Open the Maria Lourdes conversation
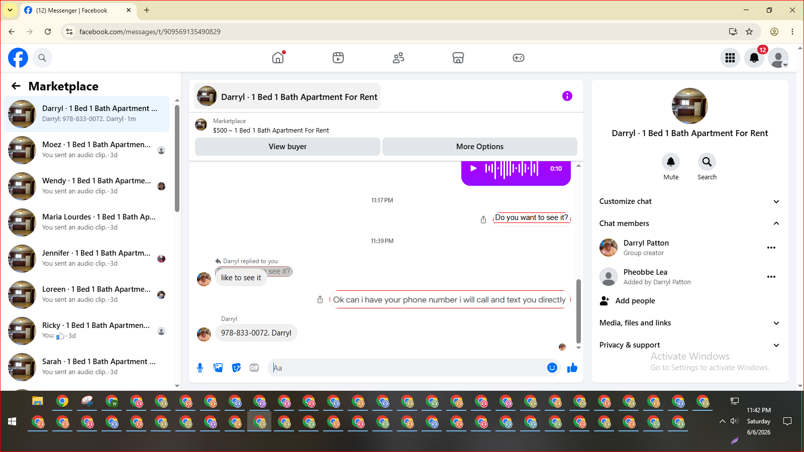804x452 pixels. tap(87, 222)
